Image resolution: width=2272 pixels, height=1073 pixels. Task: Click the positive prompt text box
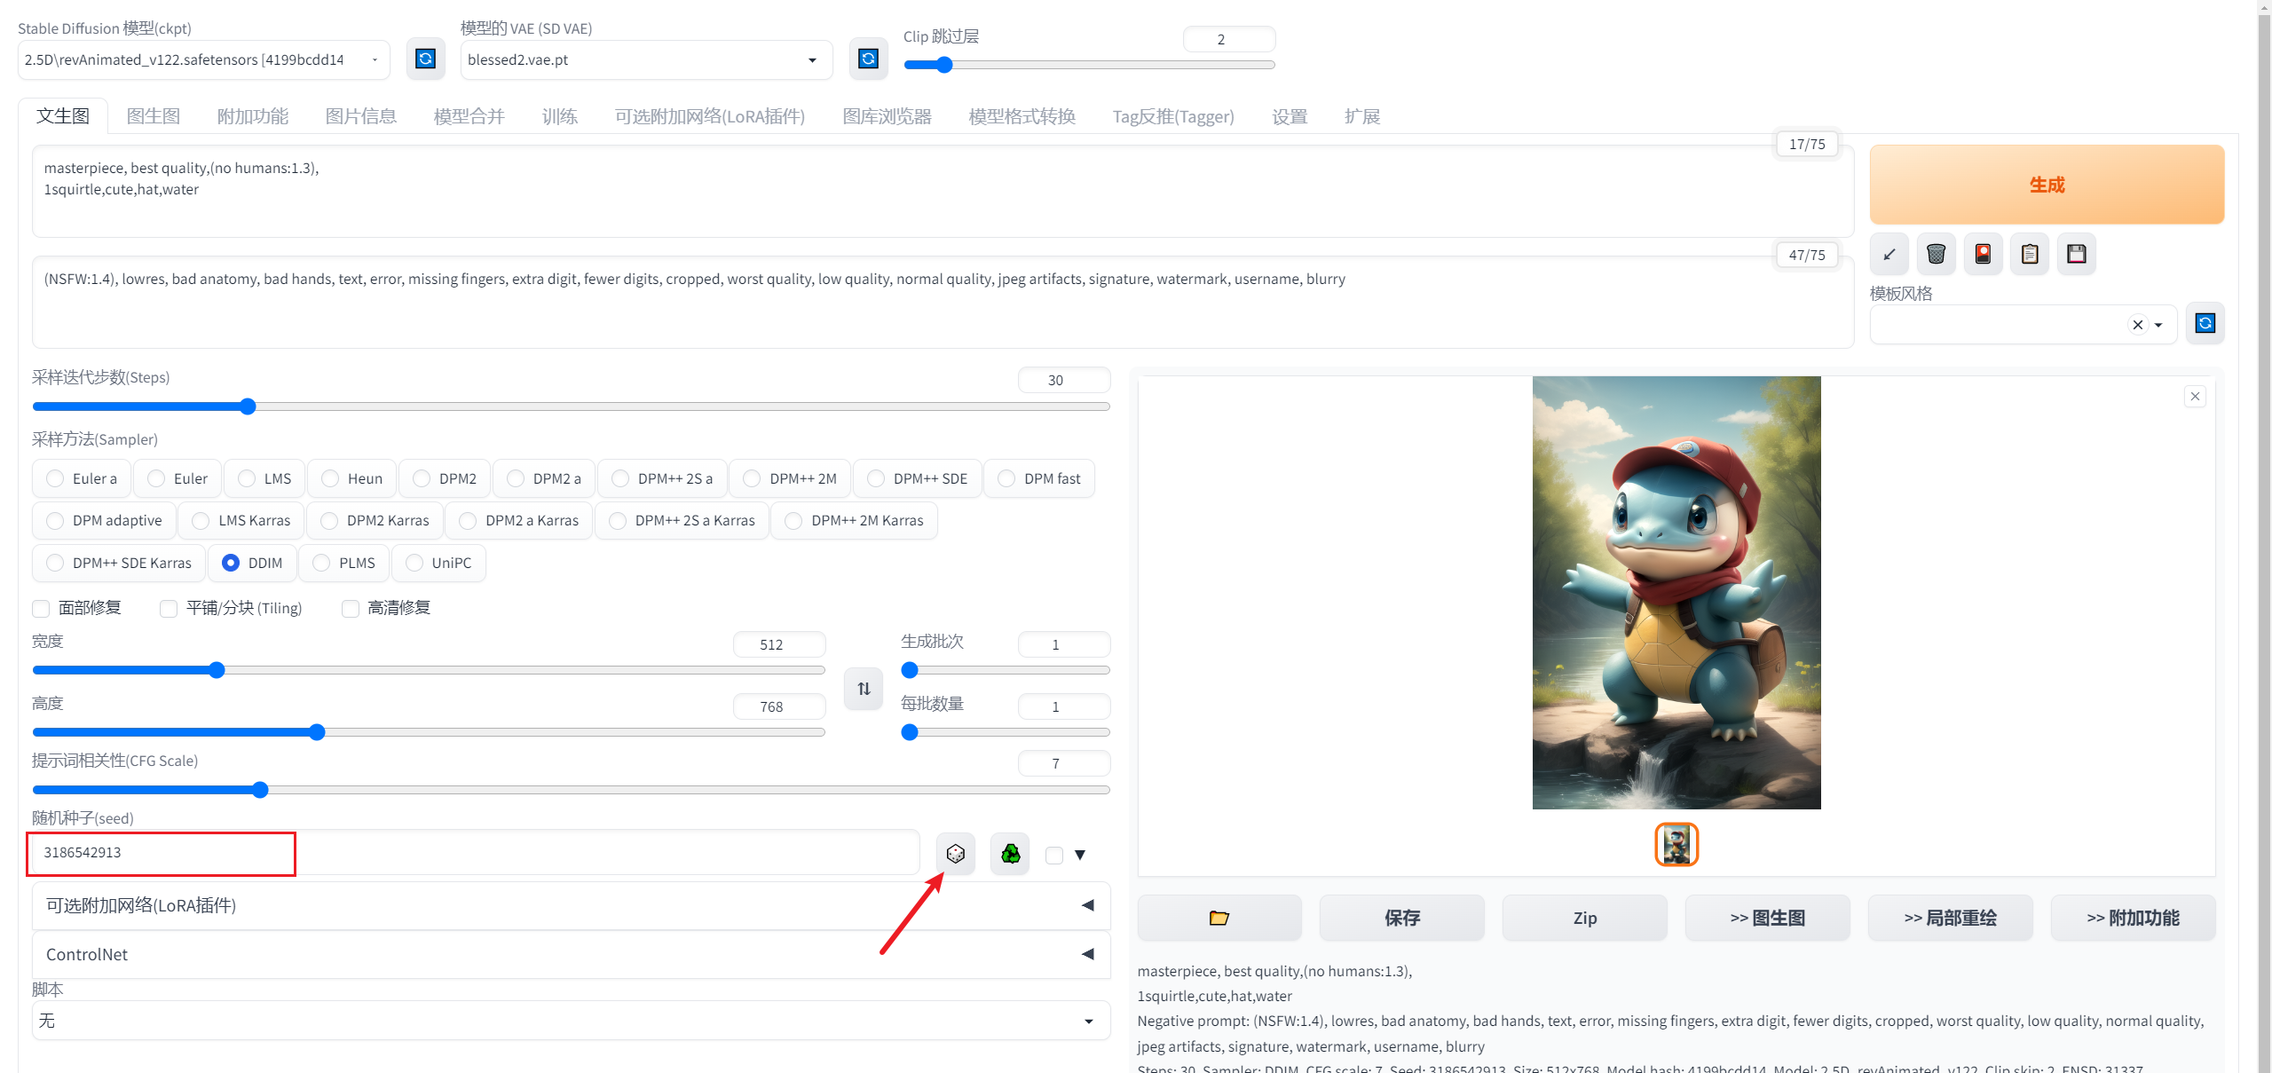943,191
